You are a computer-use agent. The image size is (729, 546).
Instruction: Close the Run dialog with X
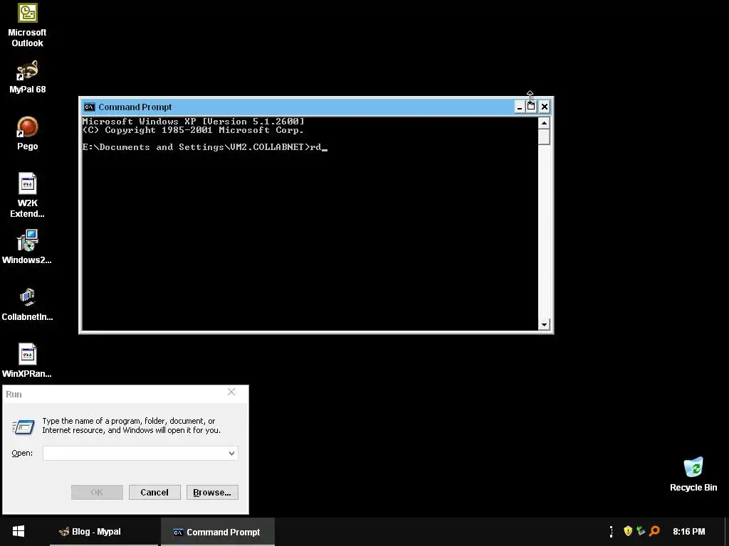point(231,392)
